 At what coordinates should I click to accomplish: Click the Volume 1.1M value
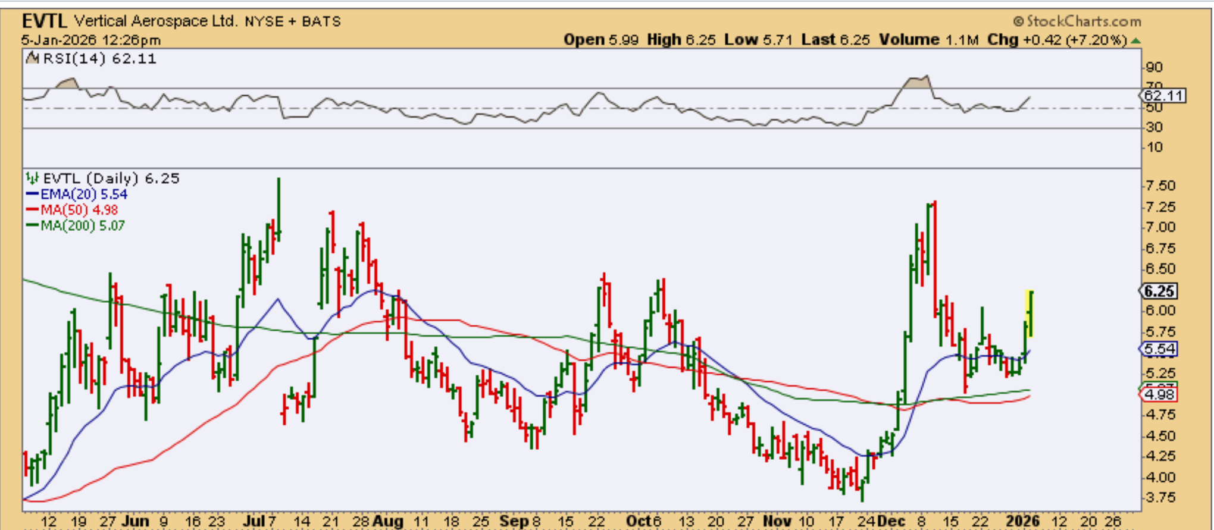[x=929, y=40]
